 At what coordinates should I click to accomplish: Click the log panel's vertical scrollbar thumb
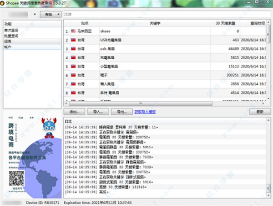click(x=268, y=188)
